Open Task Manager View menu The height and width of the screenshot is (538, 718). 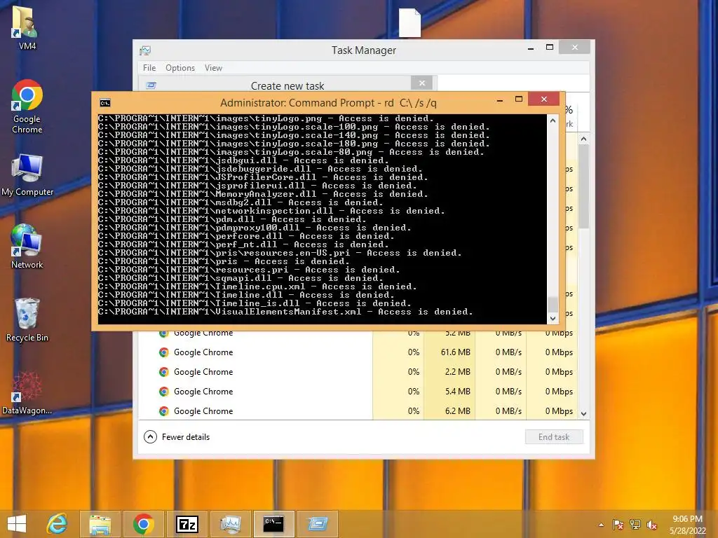click(x=213, y=68)
